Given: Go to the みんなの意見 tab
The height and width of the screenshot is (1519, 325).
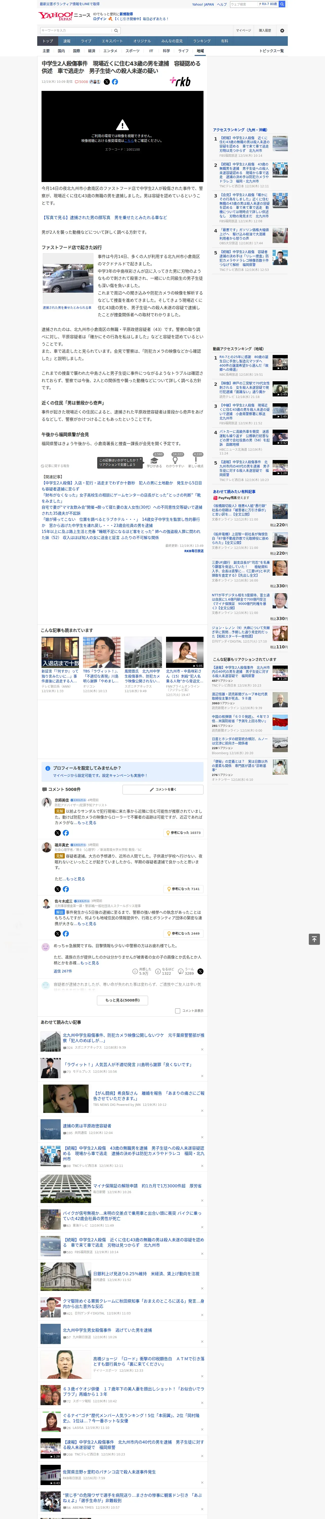Looking at the screenshot, I should pyautogui.click(x=172, y=41).
